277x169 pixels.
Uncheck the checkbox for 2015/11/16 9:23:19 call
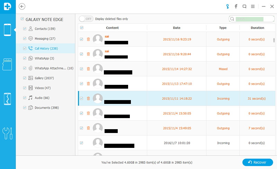click(x=81, y=39)
